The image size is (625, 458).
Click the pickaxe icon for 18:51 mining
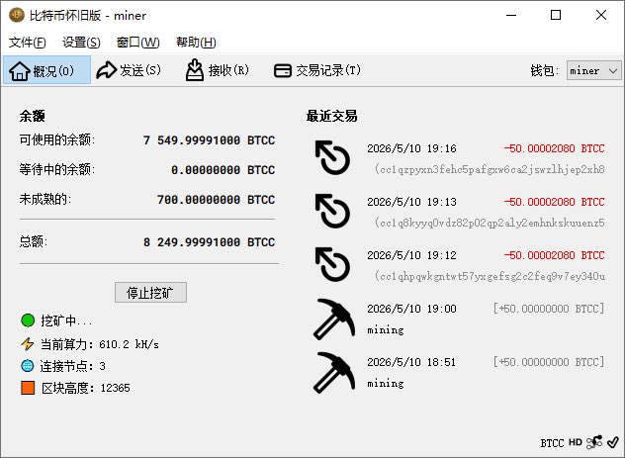coord(333,372)
